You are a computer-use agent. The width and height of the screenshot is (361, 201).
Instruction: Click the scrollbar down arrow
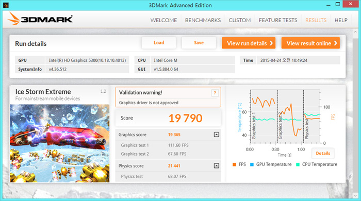point(355,195)
